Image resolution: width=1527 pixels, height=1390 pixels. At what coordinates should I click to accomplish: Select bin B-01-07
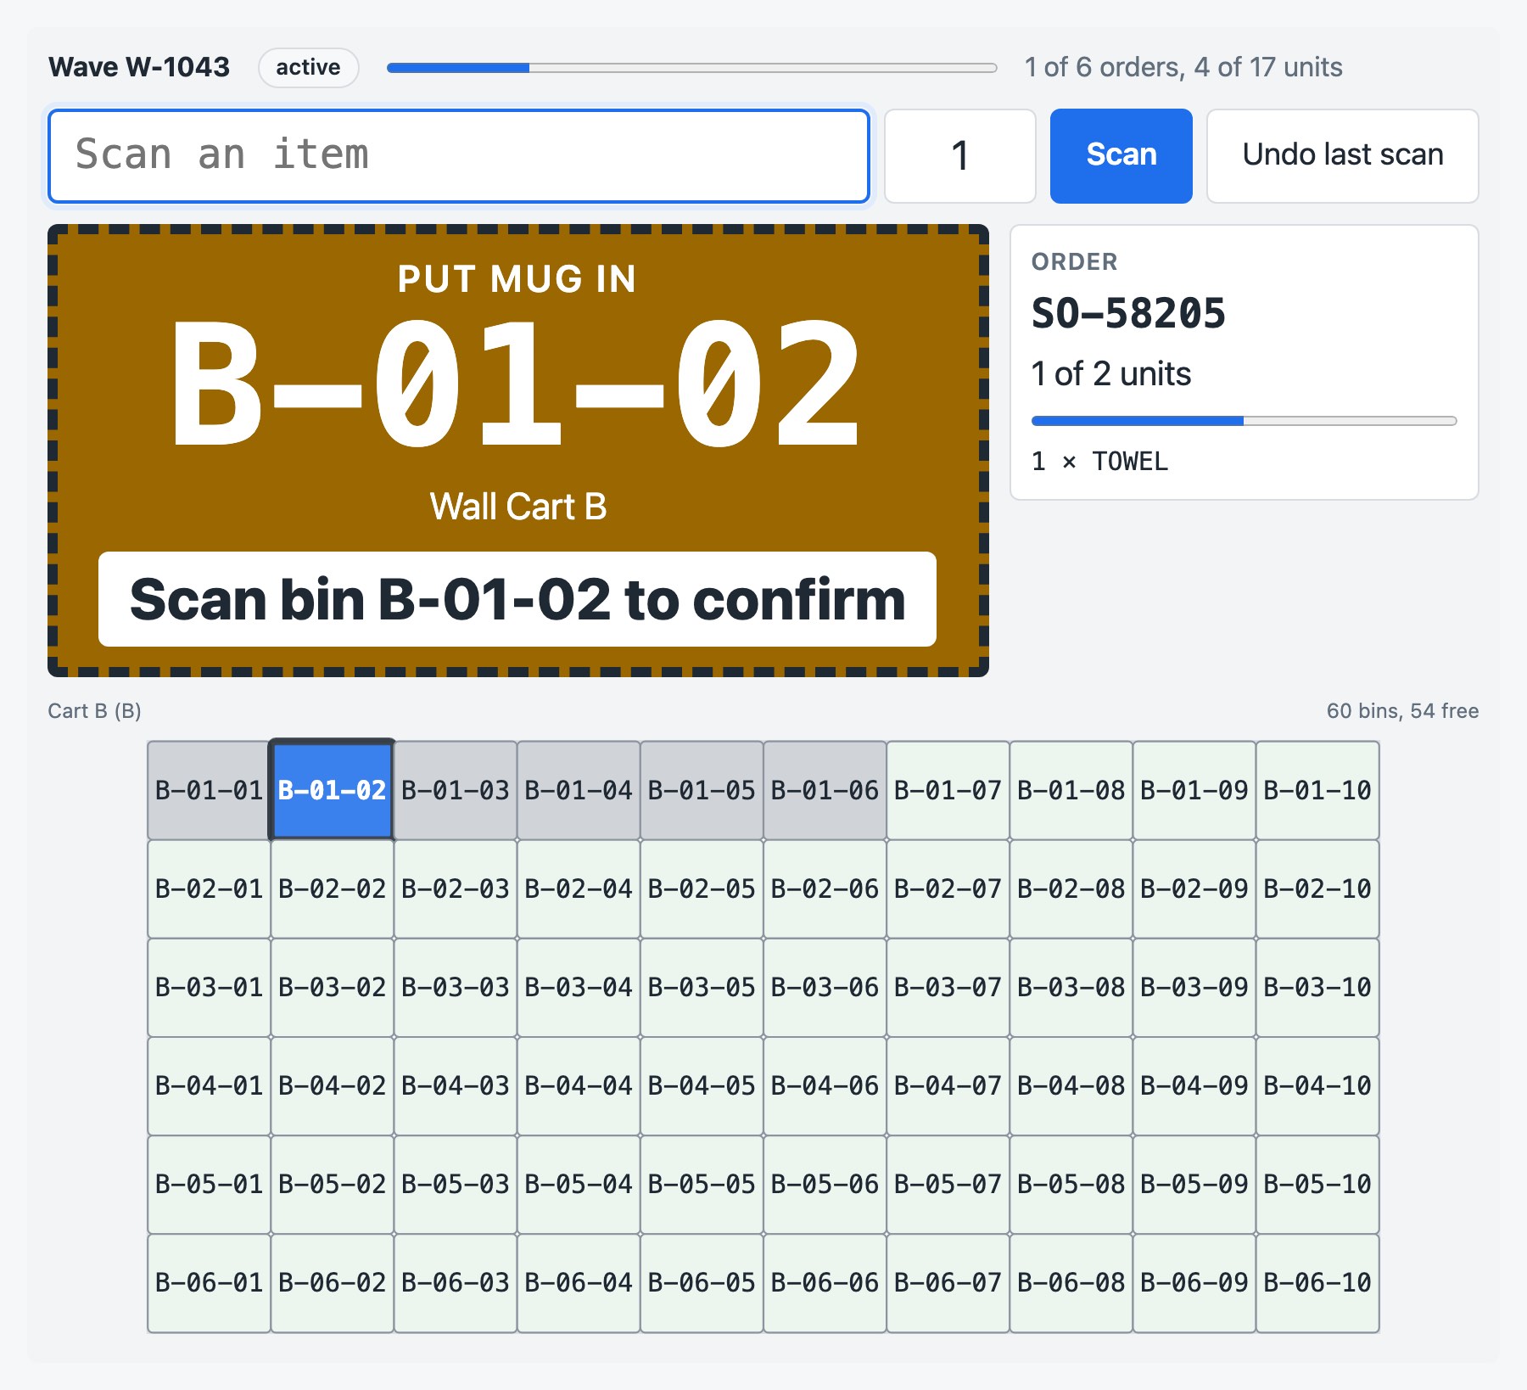point(948,790)
